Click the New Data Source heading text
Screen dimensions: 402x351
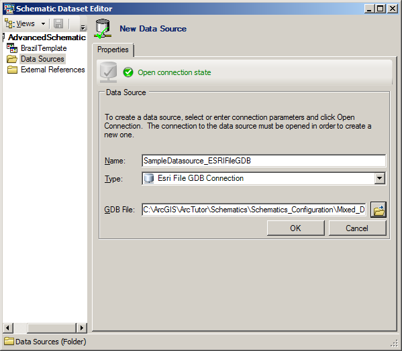tap(153, 29)
